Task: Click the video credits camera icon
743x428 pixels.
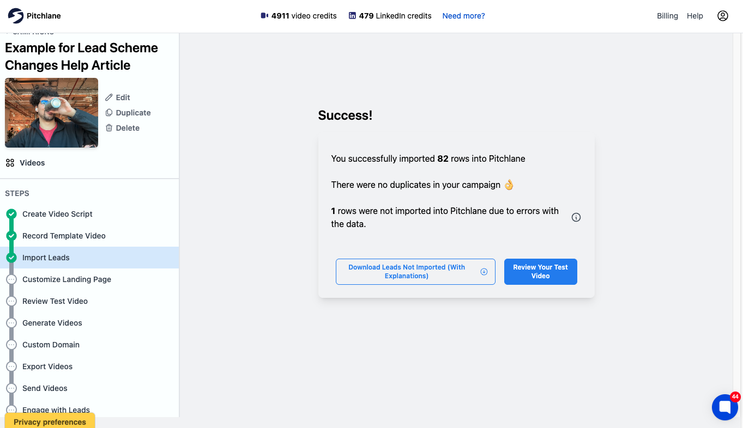Action: point(264,16)
